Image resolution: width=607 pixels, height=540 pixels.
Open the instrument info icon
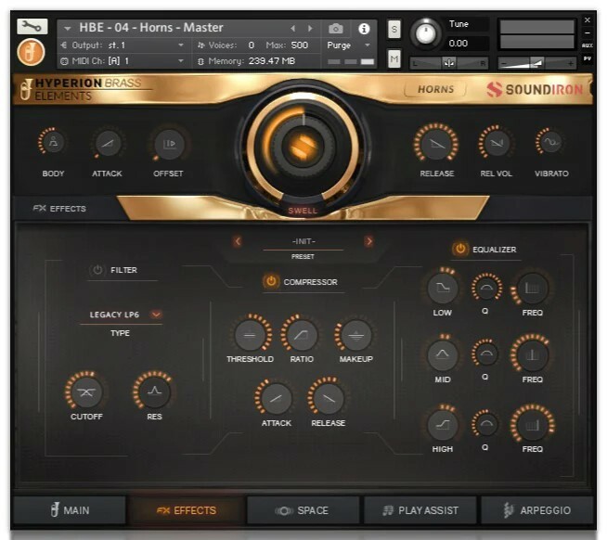point(364,29)
